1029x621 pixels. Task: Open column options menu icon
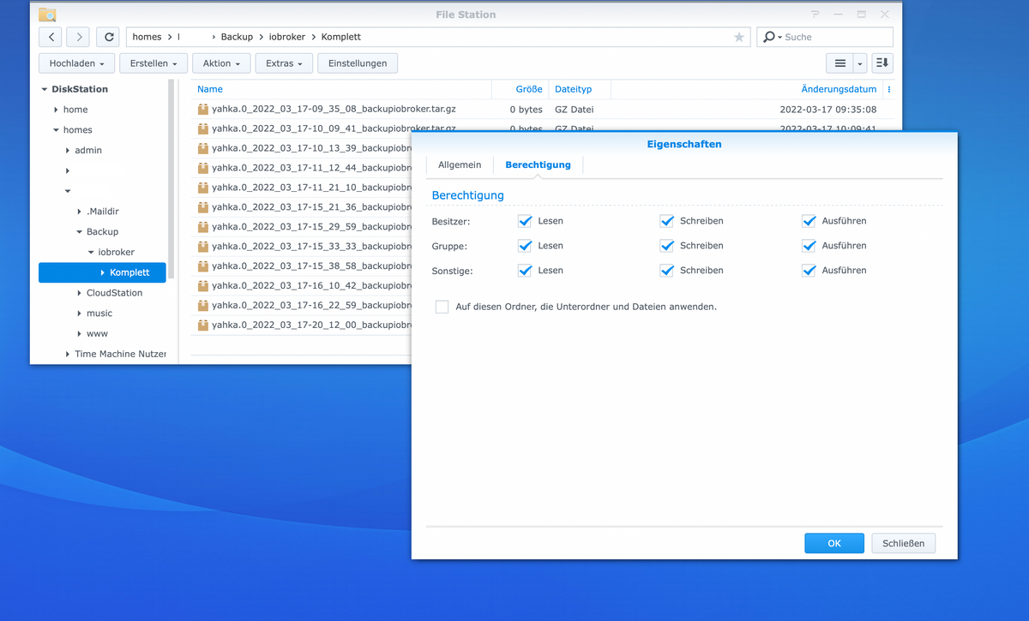click(889, 89)
